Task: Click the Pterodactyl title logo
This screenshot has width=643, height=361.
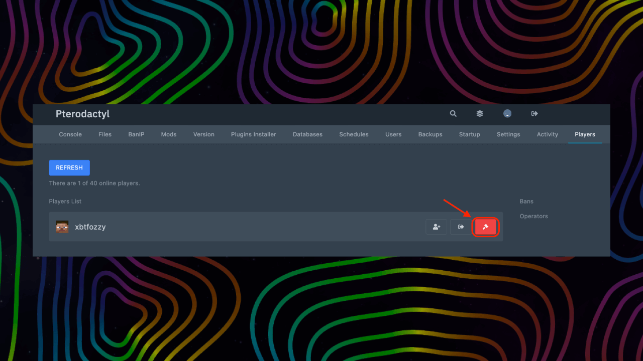Action: coord(82,114)
